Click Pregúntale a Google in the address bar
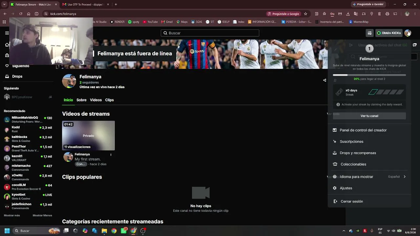The height and width of the screenshot is (236, 420). [x=283, y=14]
